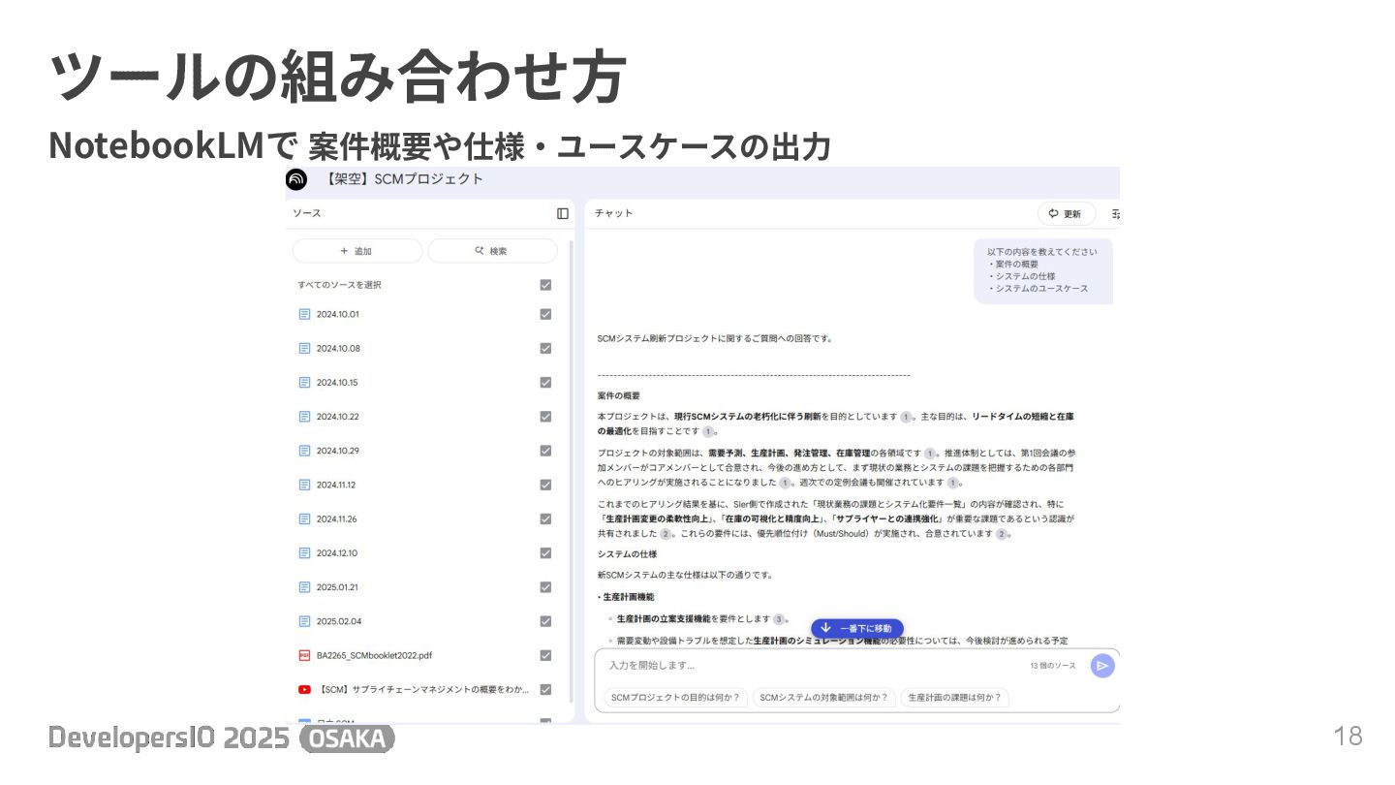
Task: Open citation 1 after 目的としています
Action: point(906,417)
